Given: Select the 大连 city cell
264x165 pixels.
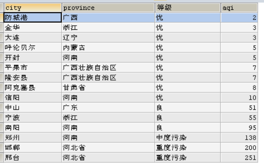Looking at the screenshot, I should pyautogui.click(x=33, y=38).
